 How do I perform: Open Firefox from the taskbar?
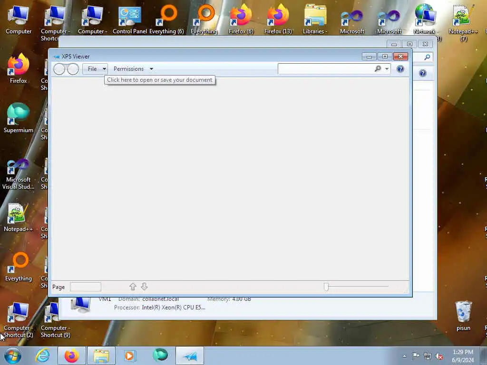click(x=71, y=355)
